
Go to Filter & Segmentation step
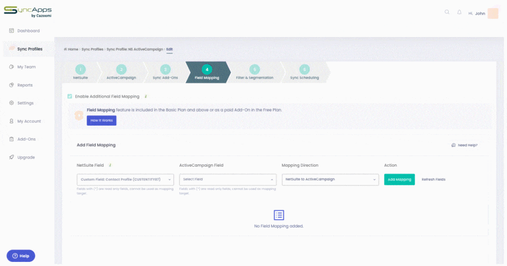coord(255,72)
